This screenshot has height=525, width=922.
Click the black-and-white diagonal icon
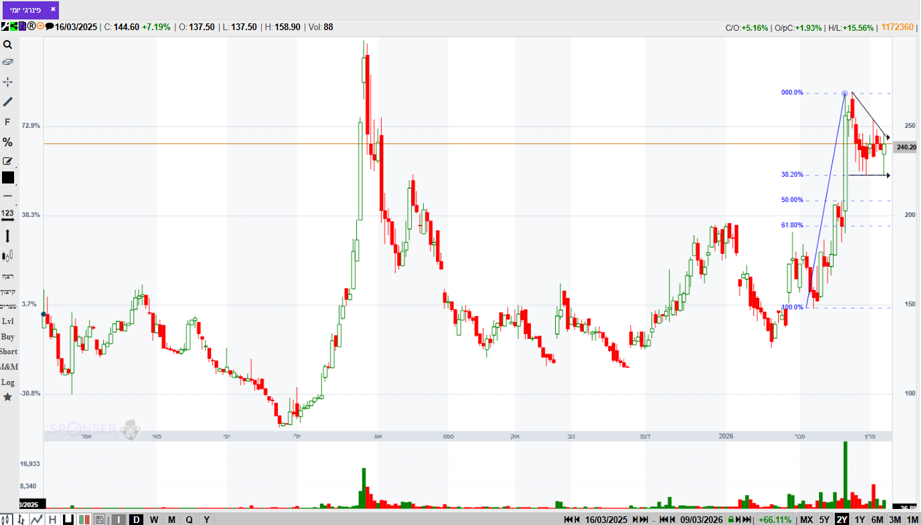5,27
